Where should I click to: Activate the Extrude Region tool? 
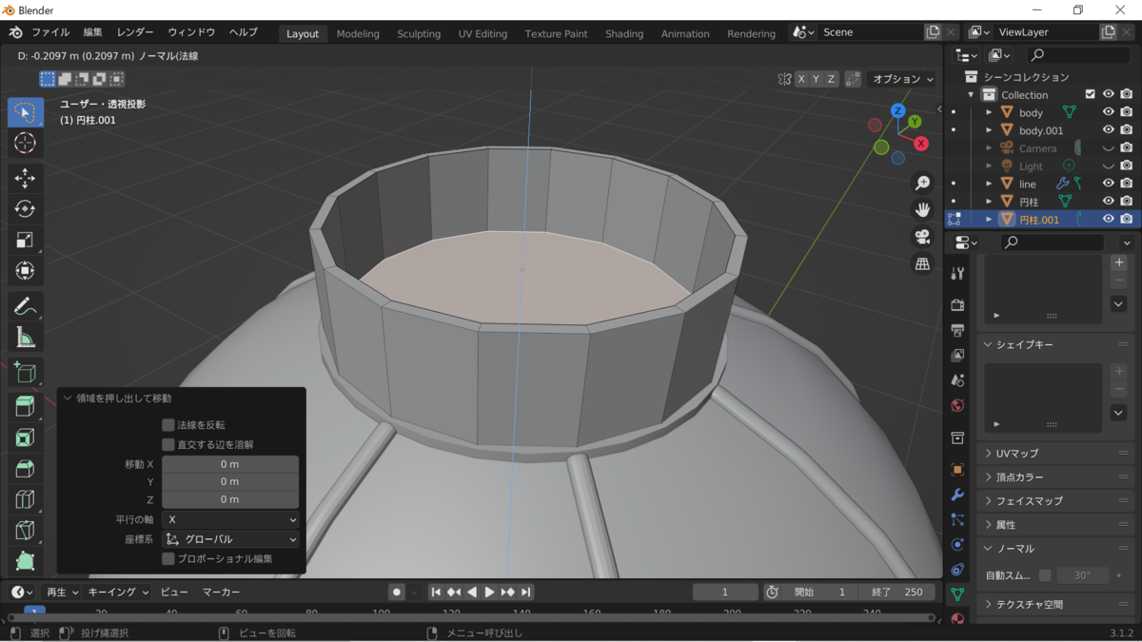point(26,407)
